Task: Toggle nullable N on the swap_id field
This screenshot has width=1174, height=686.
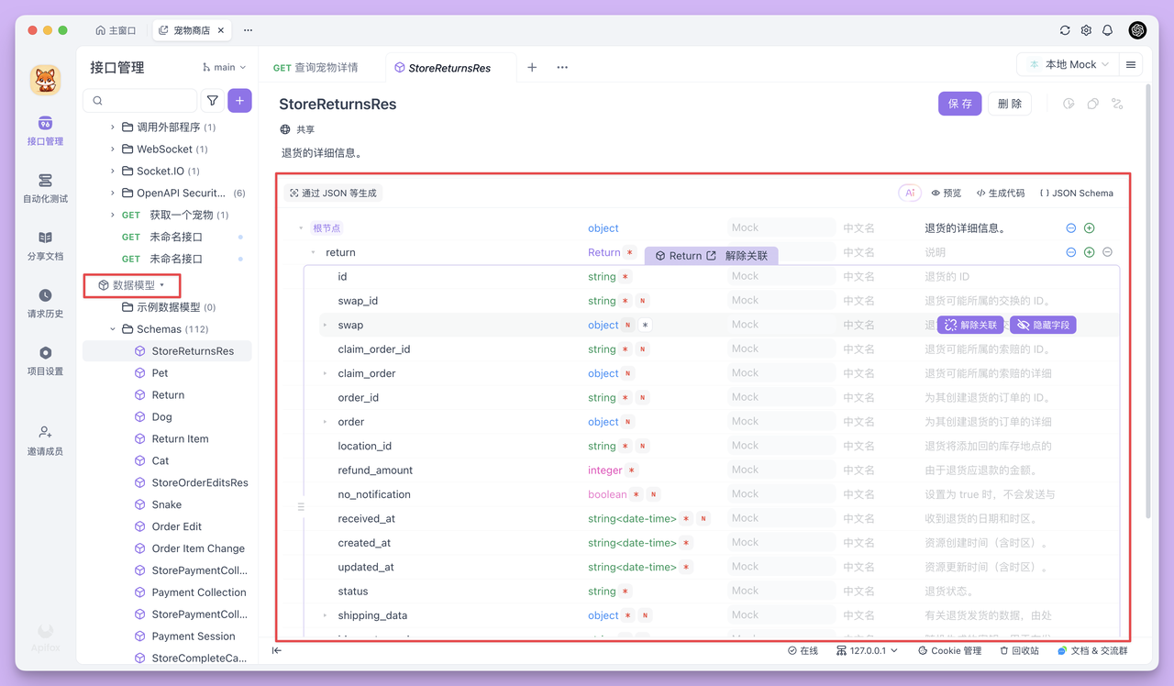Action: 643,301
